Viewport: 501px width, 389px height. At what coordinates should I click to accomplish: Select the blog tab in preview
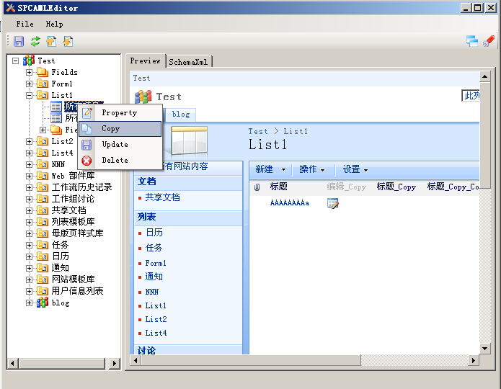click(181, 115)
